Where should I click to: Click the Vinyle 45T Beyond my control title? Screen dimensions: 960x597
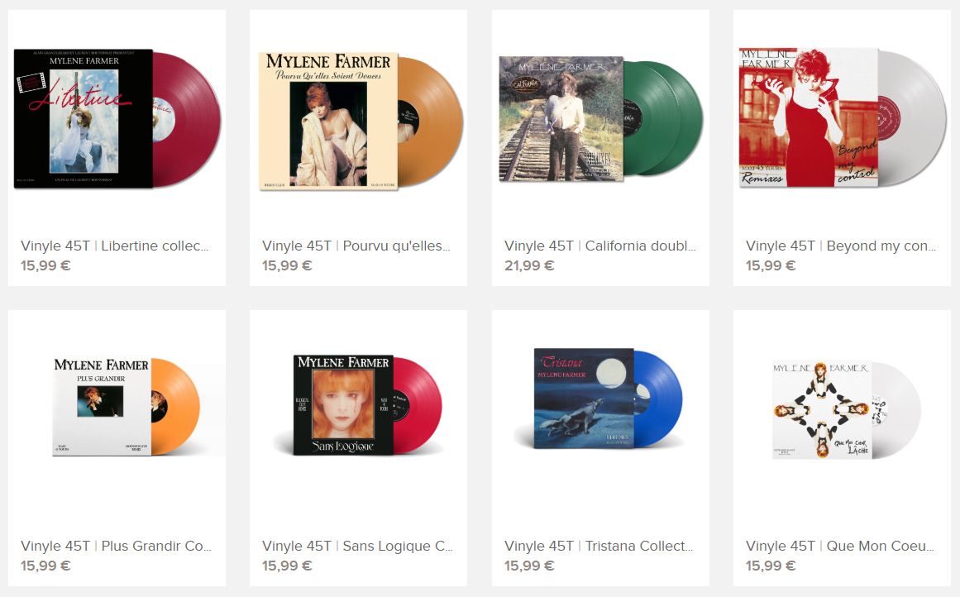point(841,246)
